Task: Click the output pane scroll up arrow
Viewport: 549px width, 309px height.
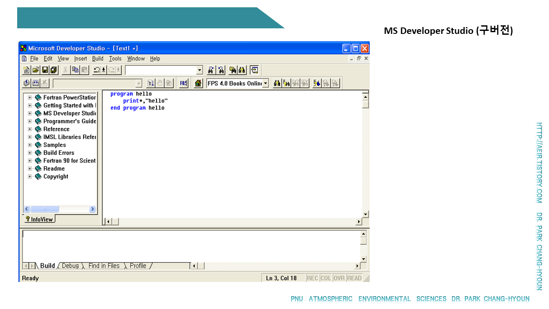Action: coord(363,234)
